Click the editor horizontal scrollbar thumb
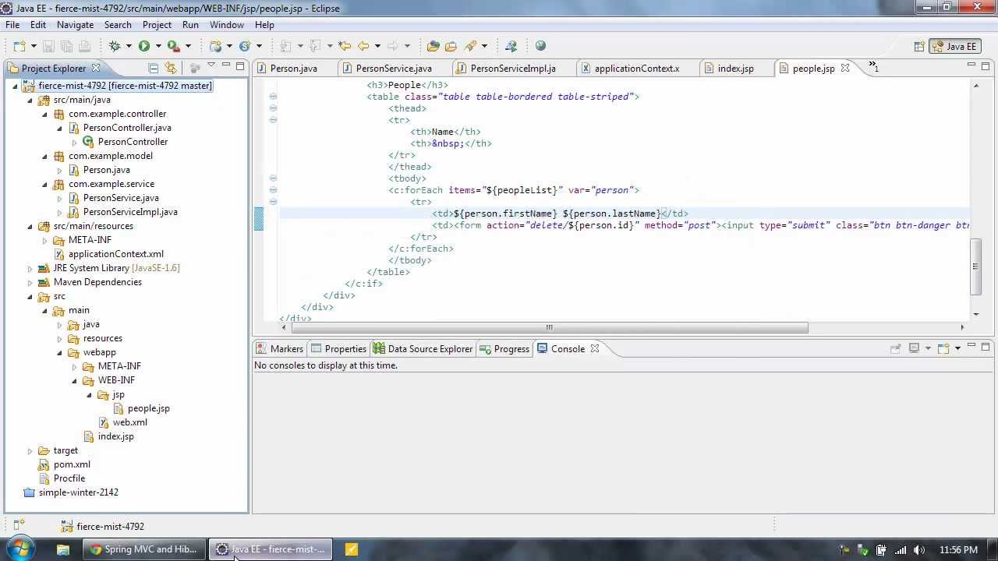Screen dimensions: 998x561 tap(549, 327)
